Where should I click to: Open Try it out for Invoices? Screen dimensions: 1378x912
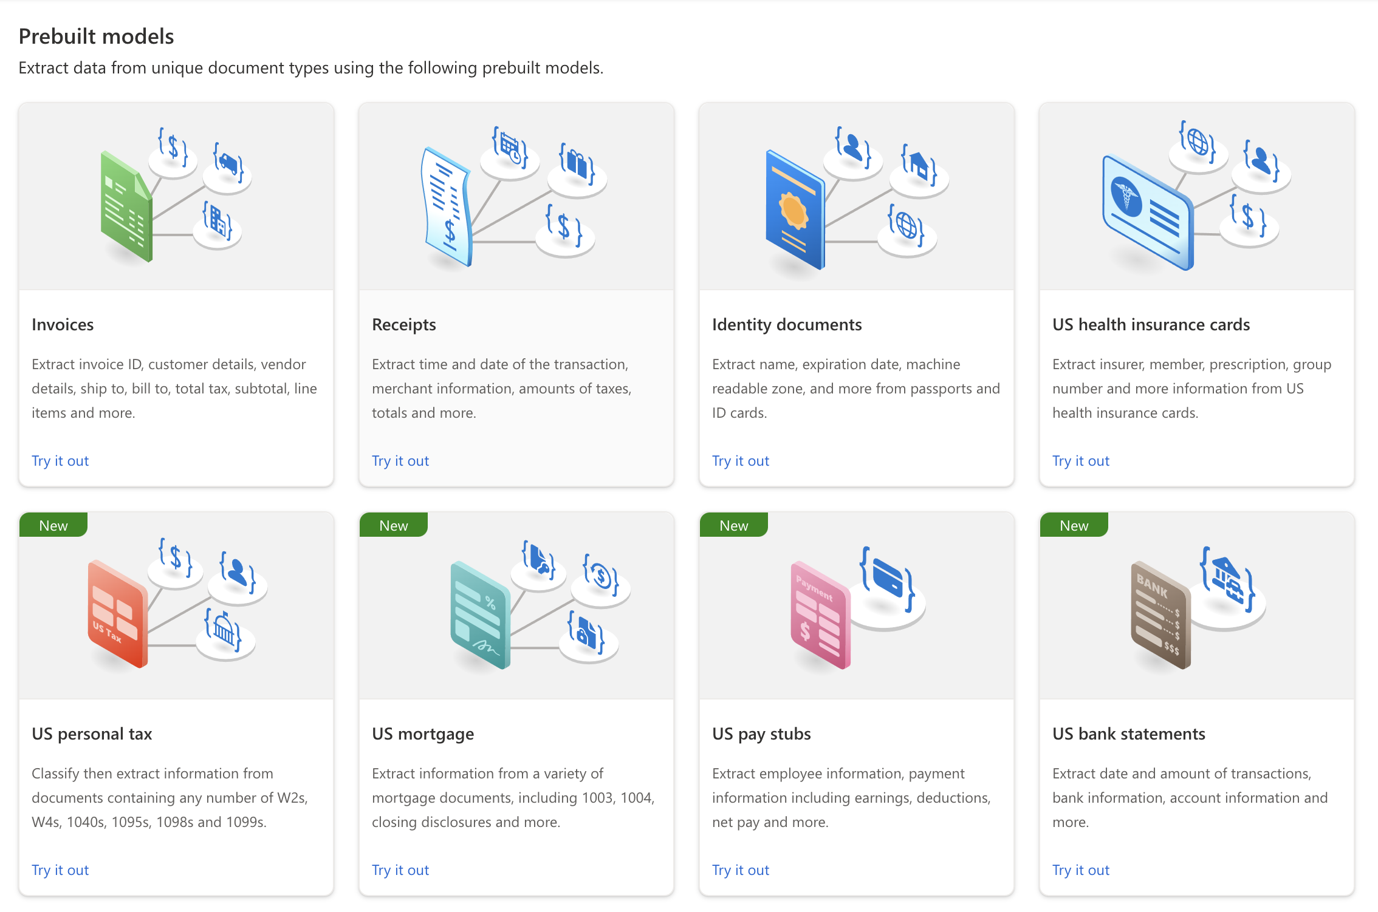coord(60,461)
